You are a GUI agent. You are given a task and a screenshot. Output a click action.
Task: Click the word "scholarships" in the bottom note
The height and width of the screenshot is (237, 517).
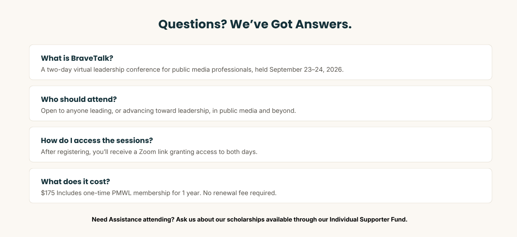[x=246, y=219]
